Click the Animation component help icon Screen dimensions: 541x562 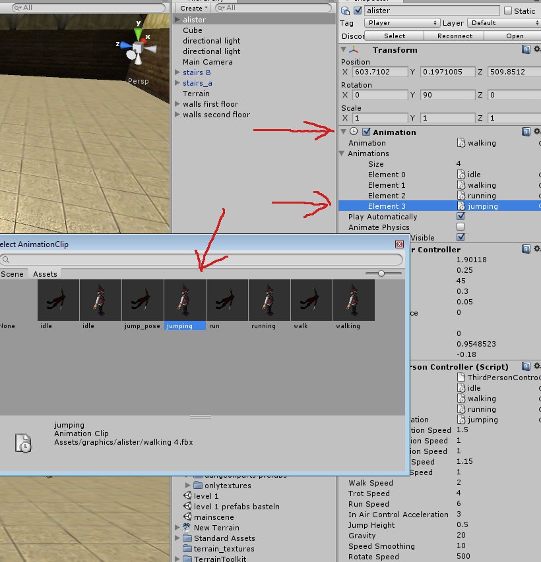pos(526,132)
